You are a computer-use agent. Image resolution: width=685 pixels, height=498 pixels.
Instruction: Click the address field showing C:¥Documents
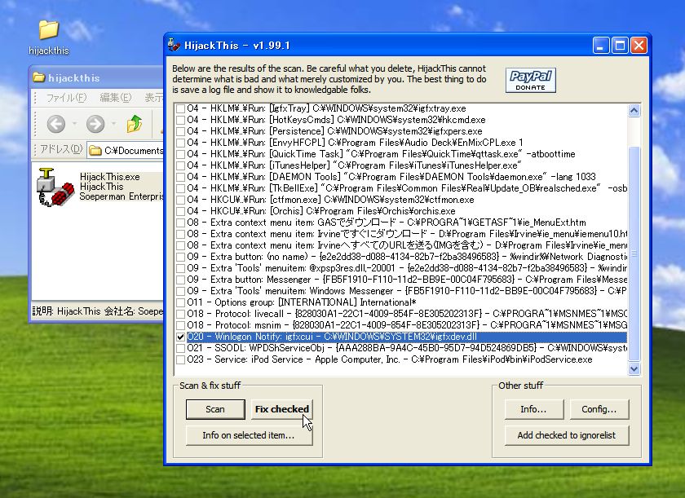click(x=126, y=151)
